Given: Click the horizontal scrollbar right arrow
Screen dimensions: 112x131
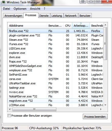Looking at the screenshot, I should click(101, 109).
